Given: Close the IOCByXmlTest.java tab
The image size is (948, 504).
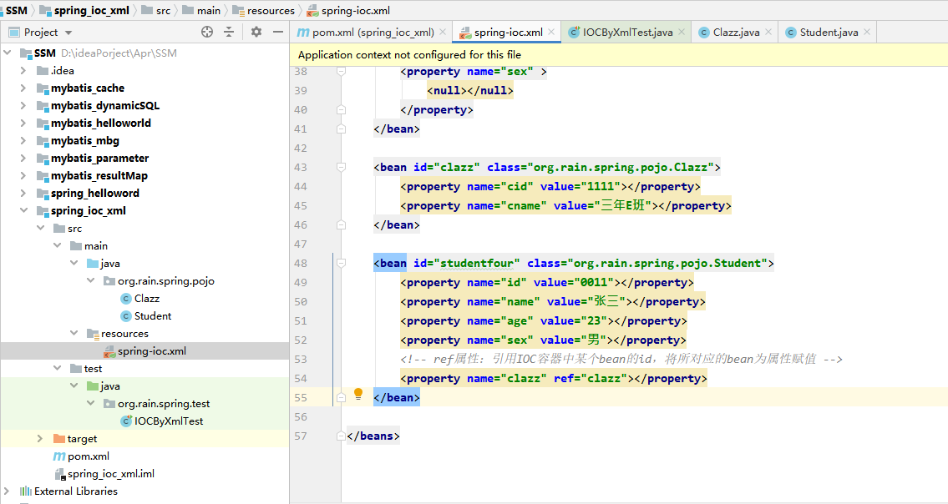Looking at the screenshot, I should point(682,32).
